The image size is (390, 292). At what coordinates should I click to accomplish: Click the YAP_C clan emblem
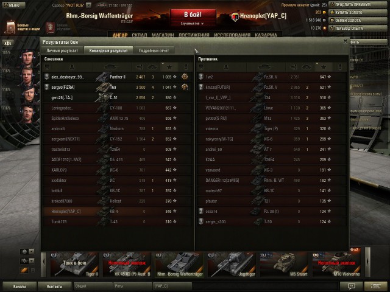coord(235,17)
